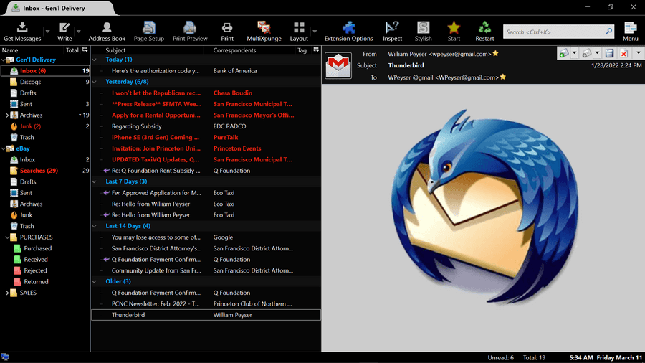Open Extension Options puzzle icon

(x=348, y=28)
